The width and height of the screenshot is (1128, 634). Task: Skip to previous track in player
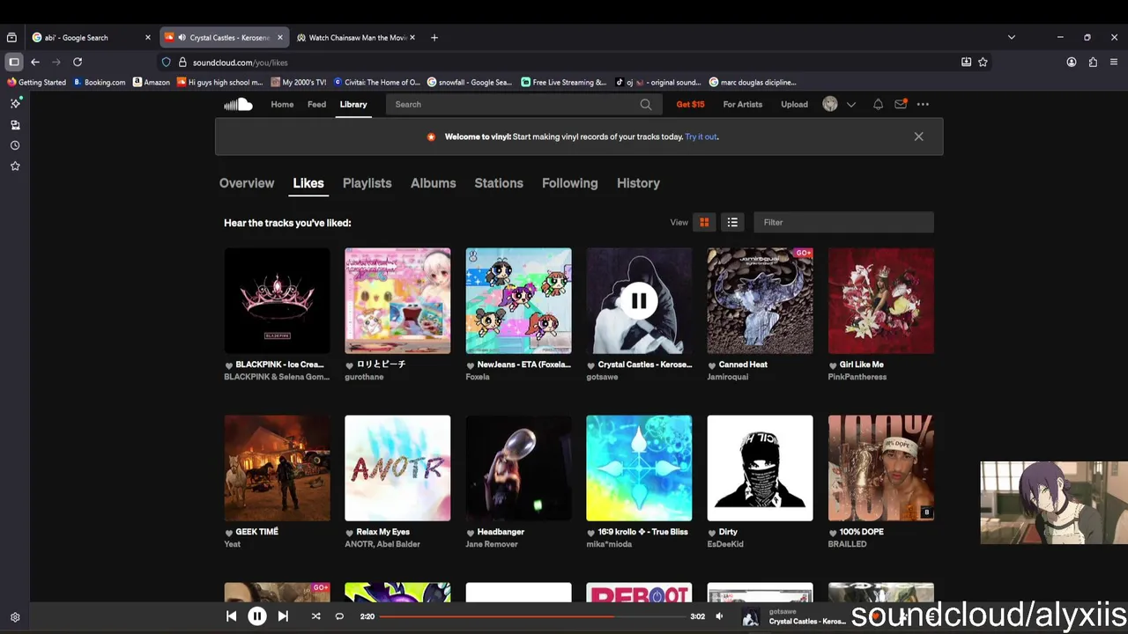click(x=231, y=616)
